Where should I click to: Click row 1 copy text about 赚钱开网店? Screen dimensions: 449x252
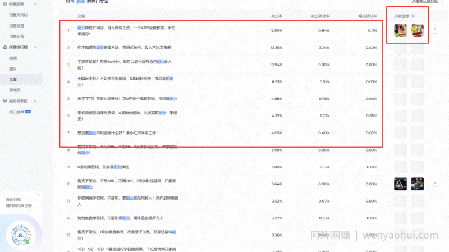pyautogui.click(x=126, y=31)
